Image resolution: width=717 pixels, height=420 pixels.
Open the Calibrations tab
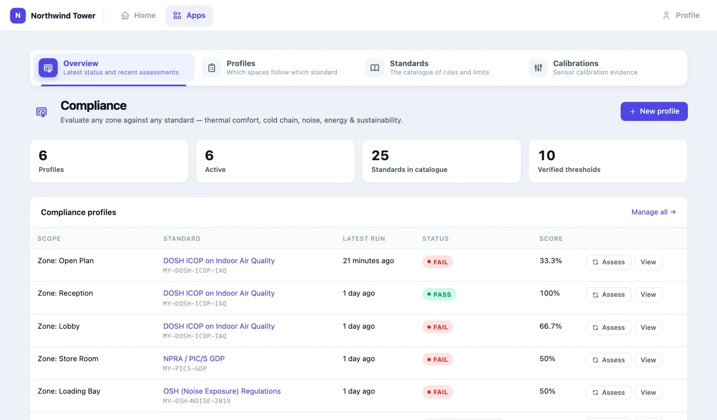[x=604, y=68]
